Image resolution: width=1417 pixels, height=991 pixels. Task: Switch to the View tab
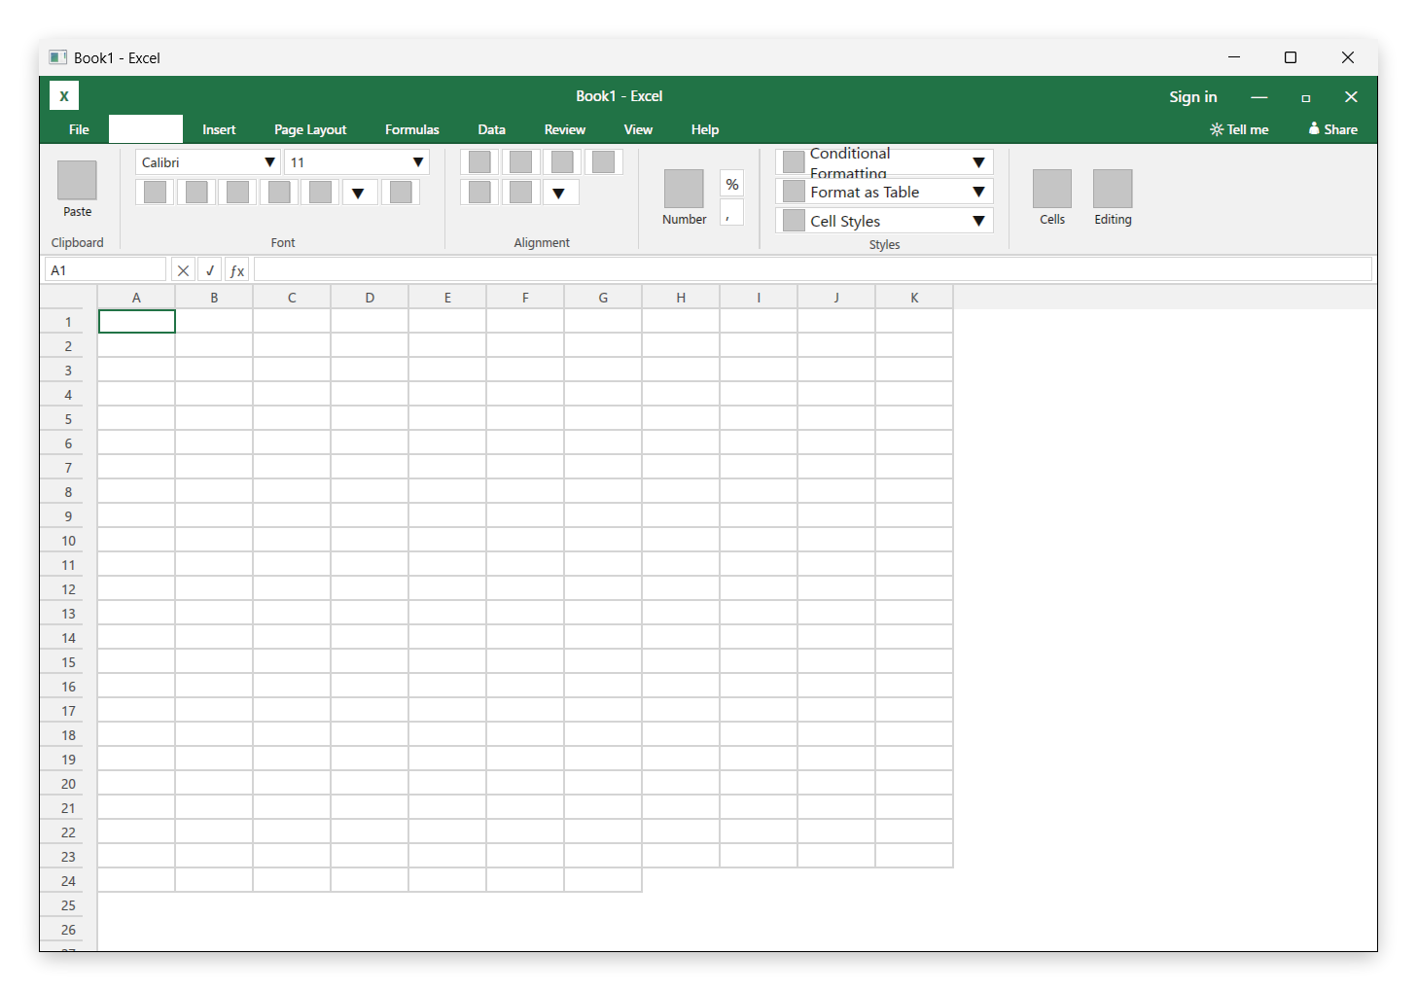638,129
